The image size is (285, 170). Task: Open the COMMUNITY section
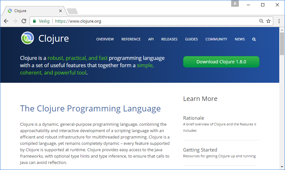click(216, 39)
